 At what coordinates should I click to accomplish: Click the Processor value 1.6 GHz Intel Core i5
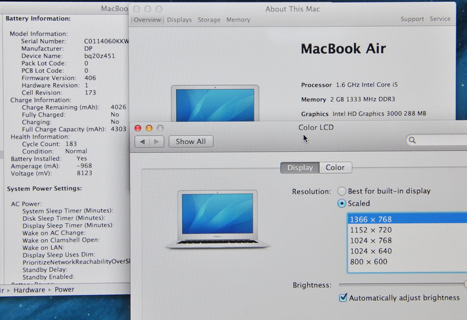[367, 85]
